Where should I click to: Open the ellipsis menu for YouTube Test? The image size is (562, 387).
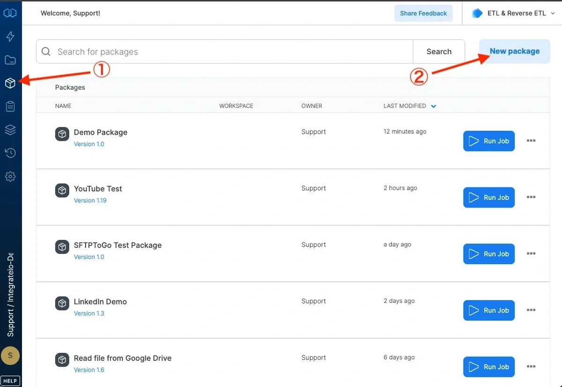click(531, 197)
